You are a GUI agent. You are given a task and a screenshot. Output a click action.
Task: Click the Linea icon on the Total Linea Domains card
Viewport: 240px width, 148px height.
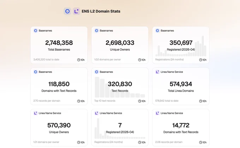pos(157,72)
